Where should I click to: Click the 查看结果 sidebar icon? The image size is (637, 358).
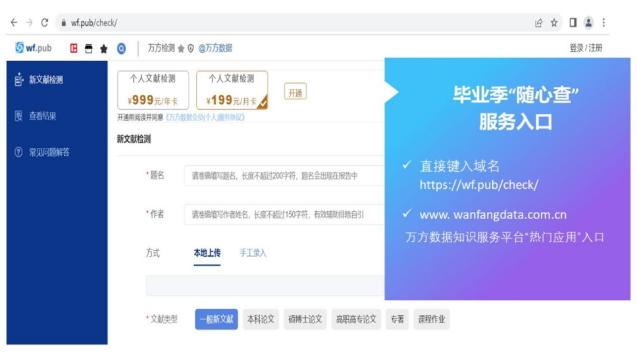pos(18,116)
